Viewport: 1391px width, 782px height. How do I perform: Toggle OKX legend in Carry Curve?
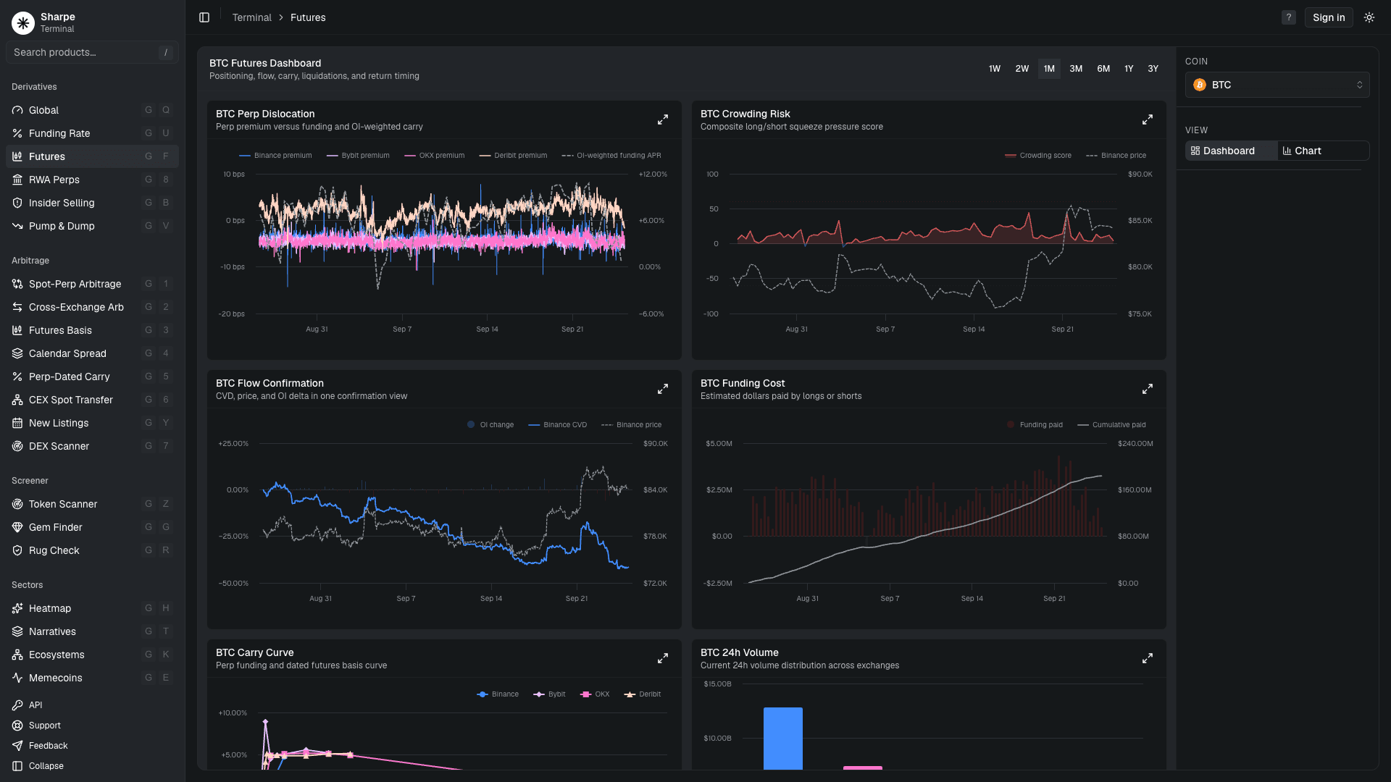point(595,694)
